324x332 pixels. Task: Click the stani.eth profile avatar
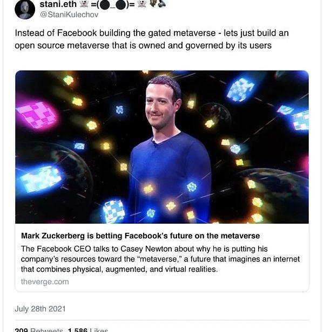(25, 9)
